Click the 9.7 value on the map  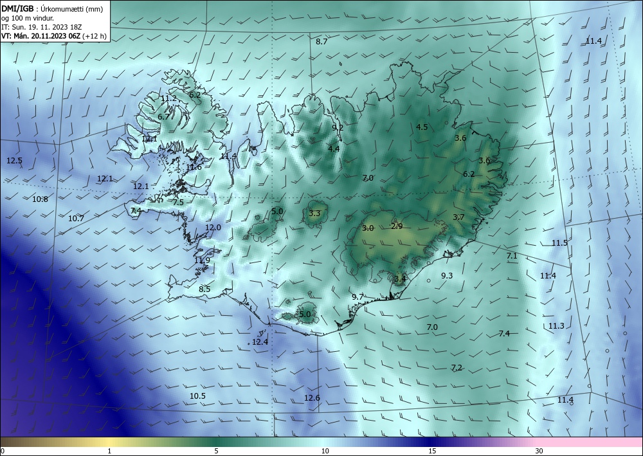358,297
